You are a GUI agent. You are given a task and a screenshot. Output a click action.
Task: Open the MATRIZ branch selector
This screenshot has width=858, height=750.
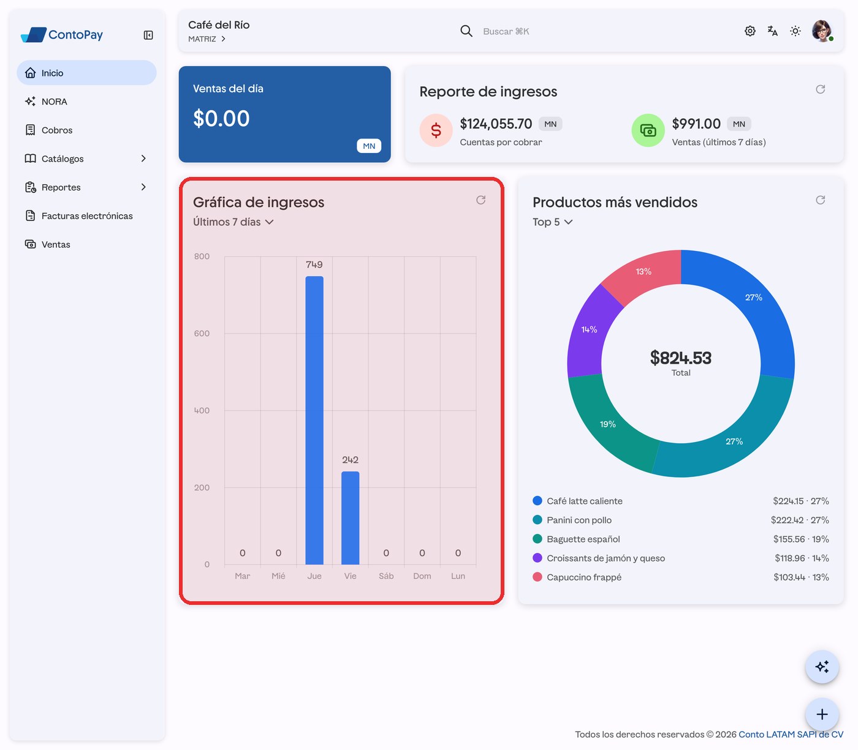207,39
